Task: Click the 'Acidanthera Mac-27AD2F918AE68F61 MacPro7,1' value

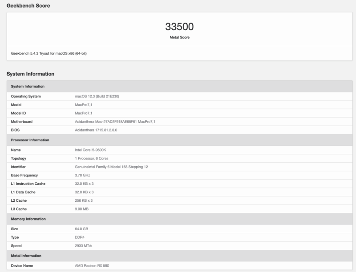Action: click(x=115, y=122)
